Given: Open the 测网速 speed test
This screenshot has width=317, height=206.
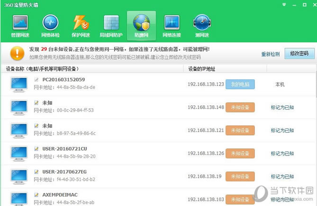Looking at the screenshot, I should pyautogui.click(x=202, y=26).
